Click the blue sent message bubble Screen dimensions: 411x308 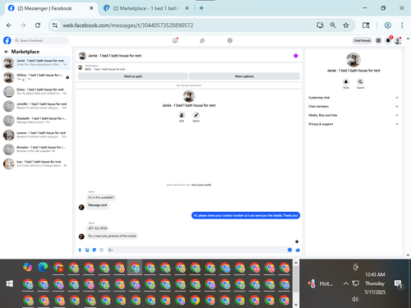(x=246, y=215)
